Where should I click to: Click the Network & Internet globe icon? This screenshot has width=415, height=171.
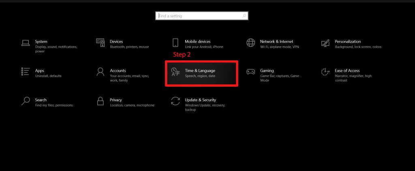point(250,43)
